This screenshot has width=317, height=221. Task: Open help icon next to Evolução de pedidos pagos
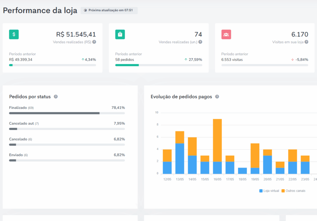pos(217,97)
